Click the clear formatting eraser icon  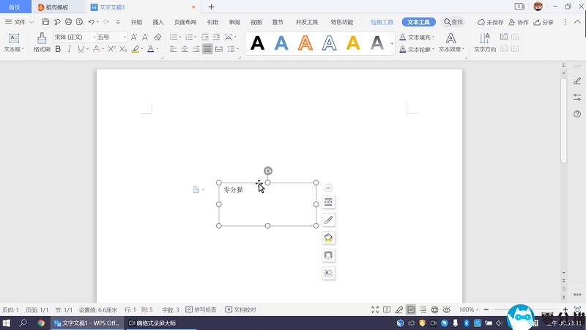tap(158, 37)
